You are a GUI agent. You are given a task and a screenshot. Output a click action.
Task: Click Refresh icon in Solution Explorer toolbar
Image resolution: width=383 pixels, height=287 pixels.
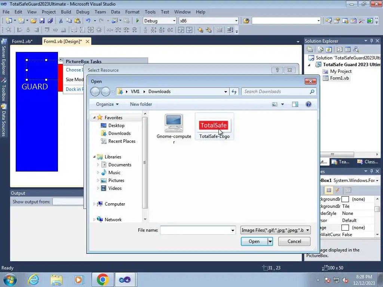point(329,50)
